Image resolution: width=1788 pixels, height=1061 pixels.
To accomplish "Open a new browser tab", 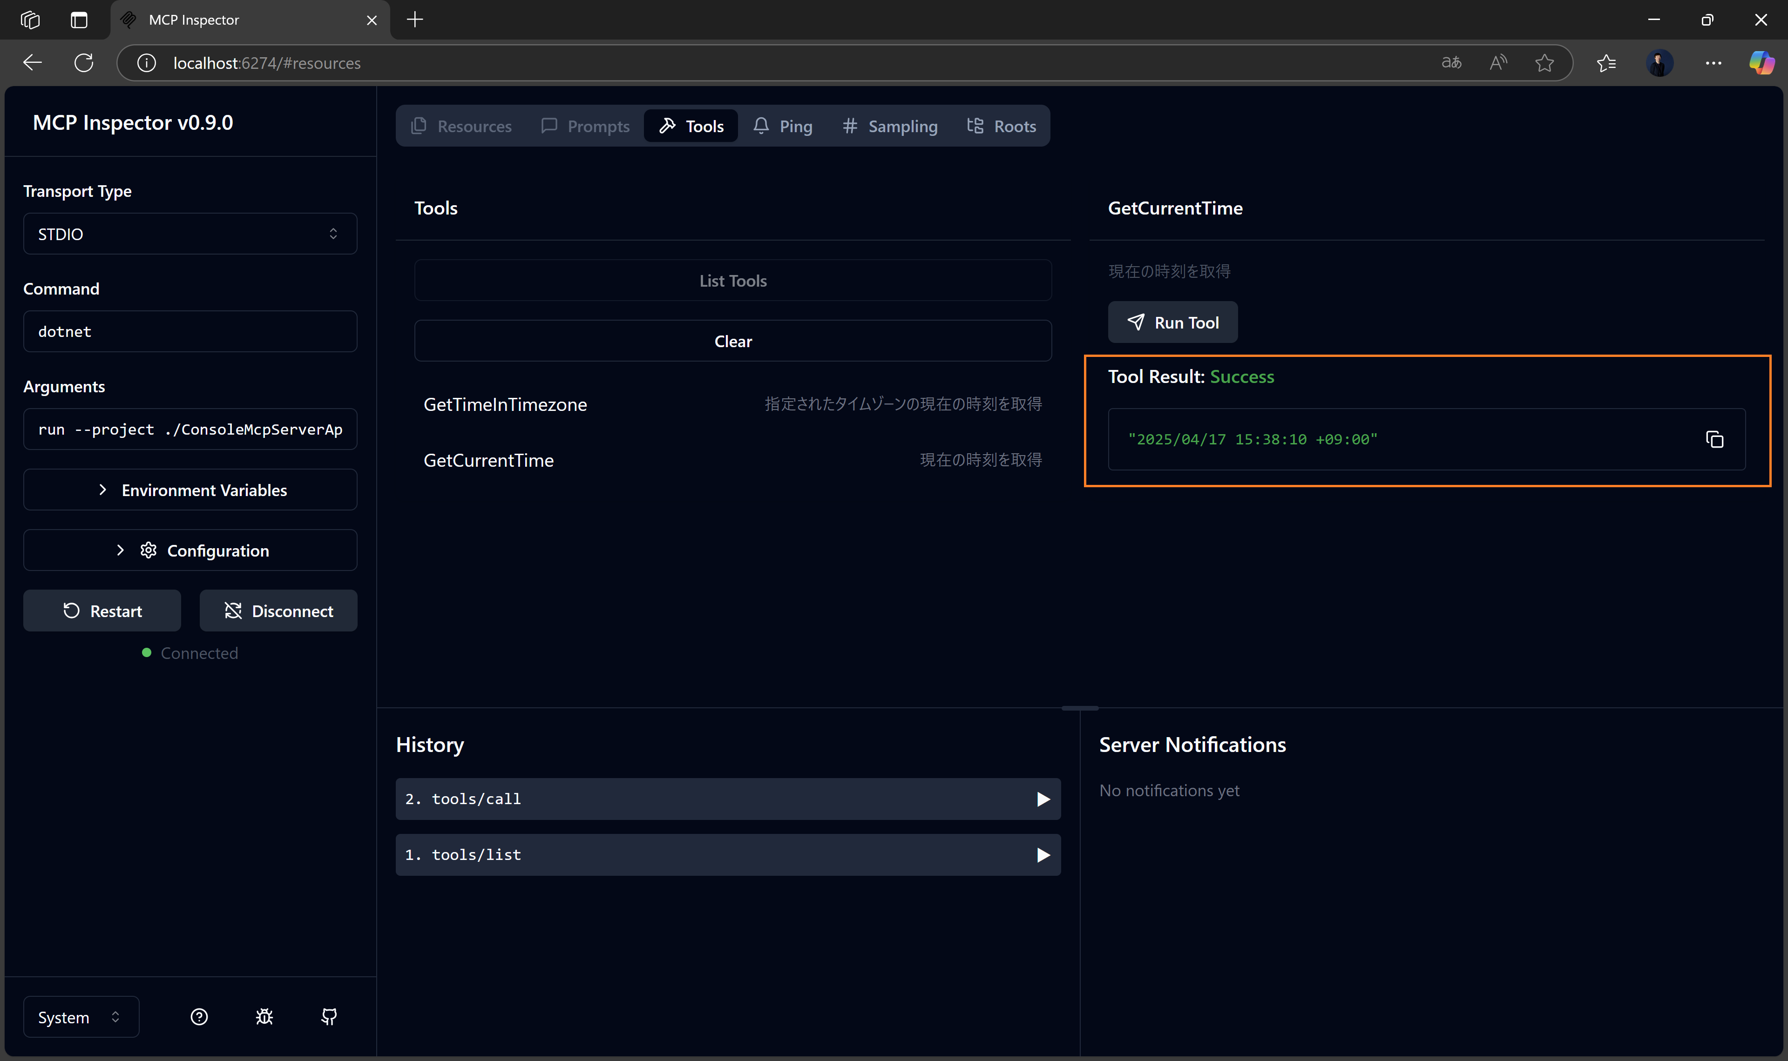I will 415,19.
